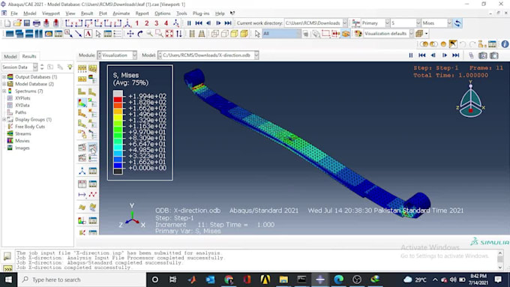Click the Auto-Fit View icon

169,34
